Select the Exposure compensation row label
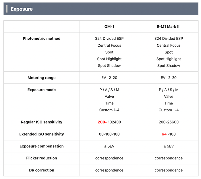Screen dimensions: 201x179 (x=42, y=146)
